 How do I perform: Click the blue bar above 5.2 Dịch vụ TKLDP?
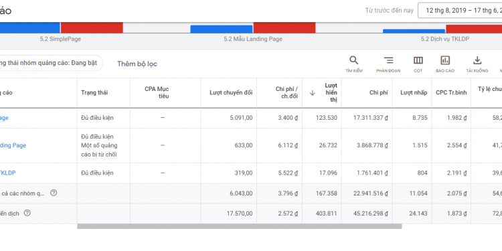tap(414, 31)
